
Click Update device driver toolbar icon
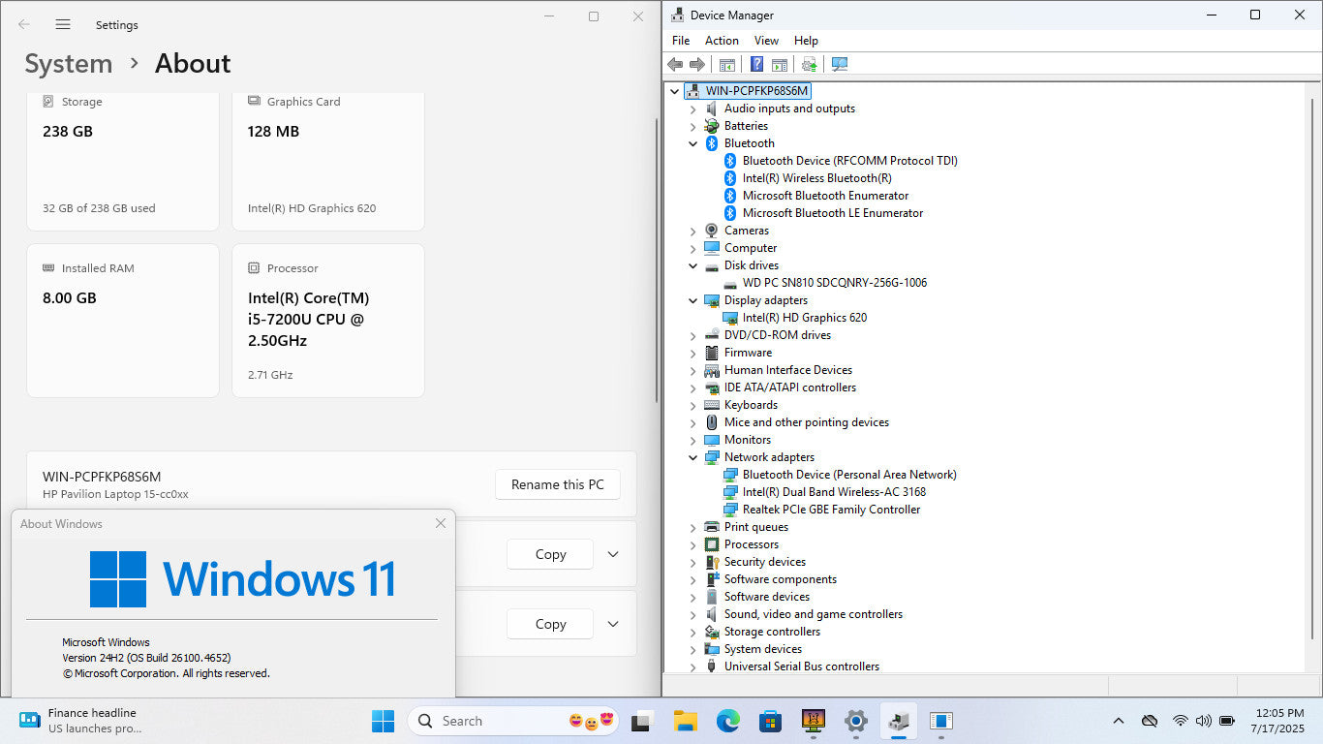809,64
